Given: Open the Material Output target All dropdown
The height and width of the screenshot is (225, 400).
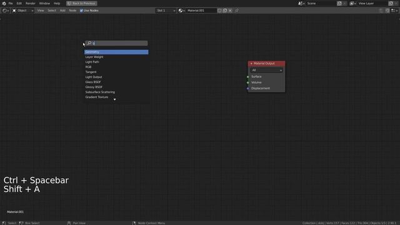Looking at the screenshot, I should coord(266,70).
